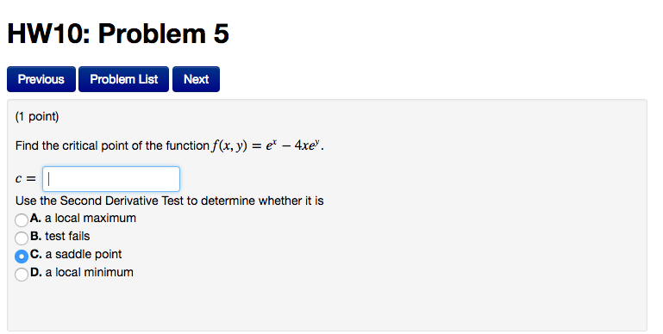
Task: Click the "a local minimum" label text
Action: pyautogui.click(x=89, y=272)
